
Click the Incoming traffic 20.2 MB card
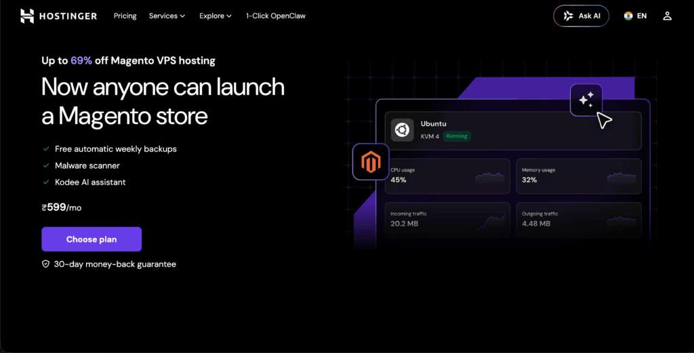[x=447, y=220]
